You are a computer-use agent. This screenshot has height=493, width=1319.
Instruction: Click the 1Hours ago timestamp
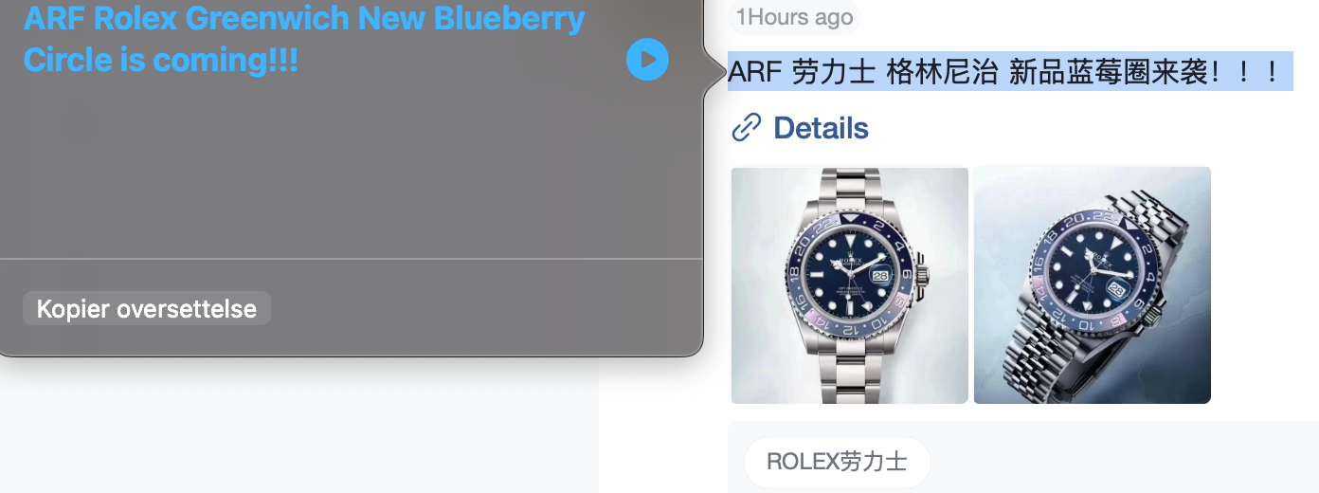[x=794, y=17]
